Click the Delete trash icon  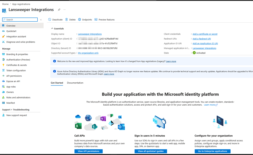[x=66, y=20]
